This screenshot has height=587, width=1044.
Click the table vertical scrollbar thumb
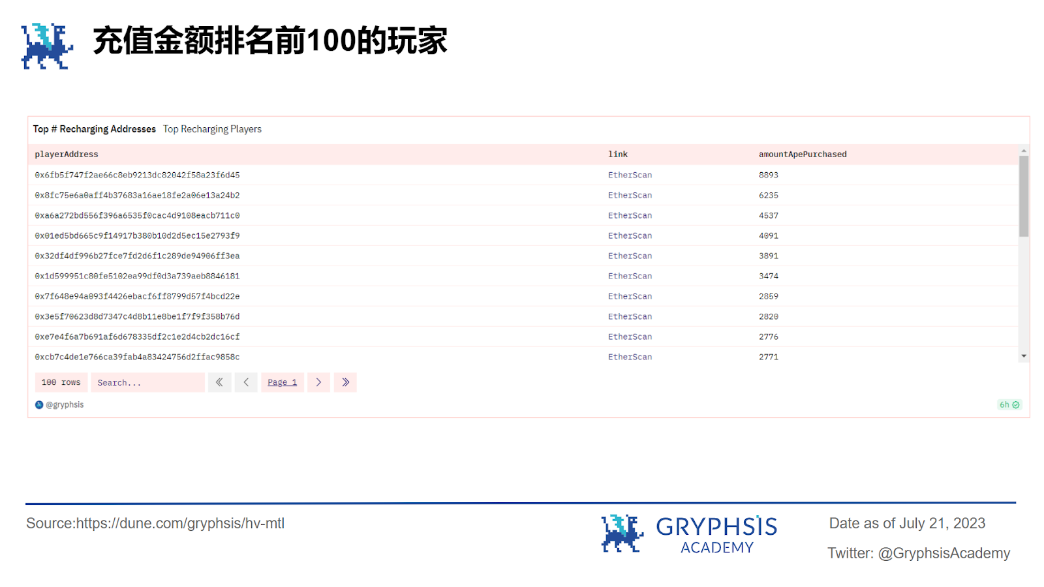tap(1024, 196)
